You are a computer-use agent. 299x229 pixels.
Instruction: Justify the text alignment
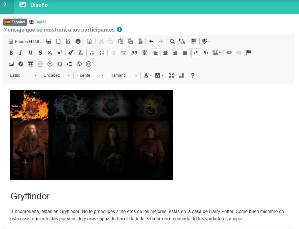[x=185, y=53]
